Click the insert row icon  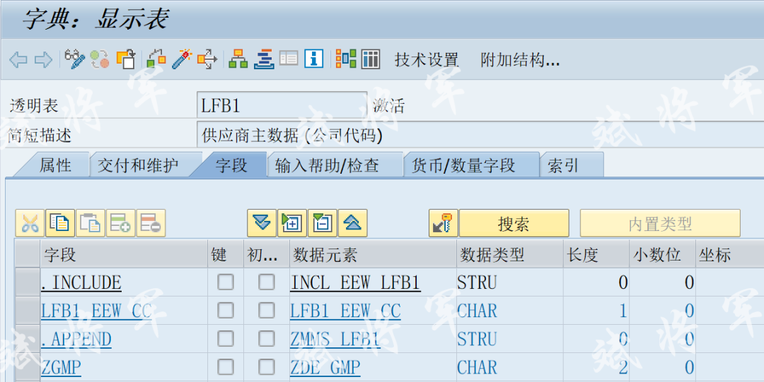coord(120,223)
